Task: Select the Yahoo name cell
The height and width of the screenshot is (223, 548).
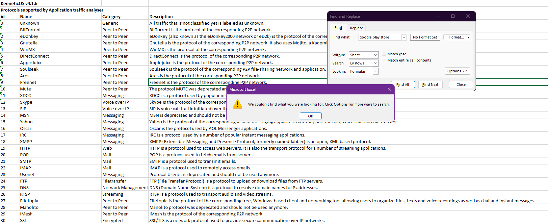Action: pyautogui.click(x=60, y=122)
